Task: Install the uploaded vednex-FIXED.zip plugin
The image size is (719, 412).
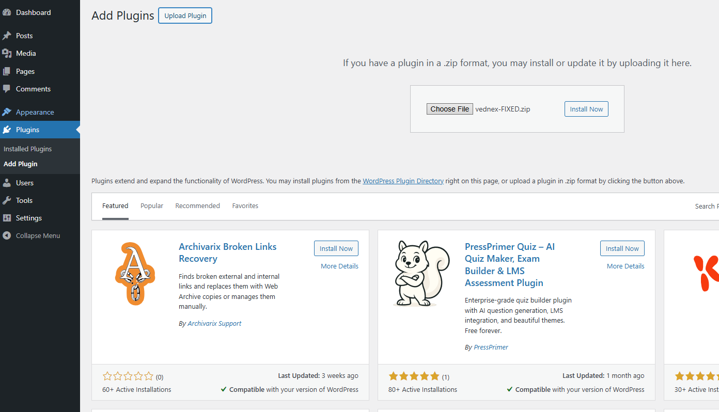Action: click(586, 109)
